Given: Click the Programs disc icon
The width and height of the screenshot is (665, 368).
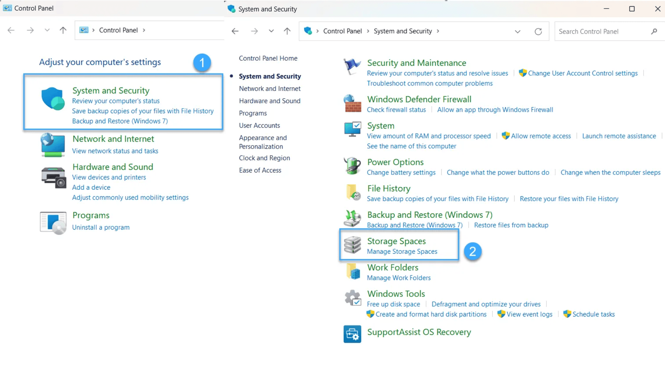Looking at the screenshot, I should (x=53, y=223).
